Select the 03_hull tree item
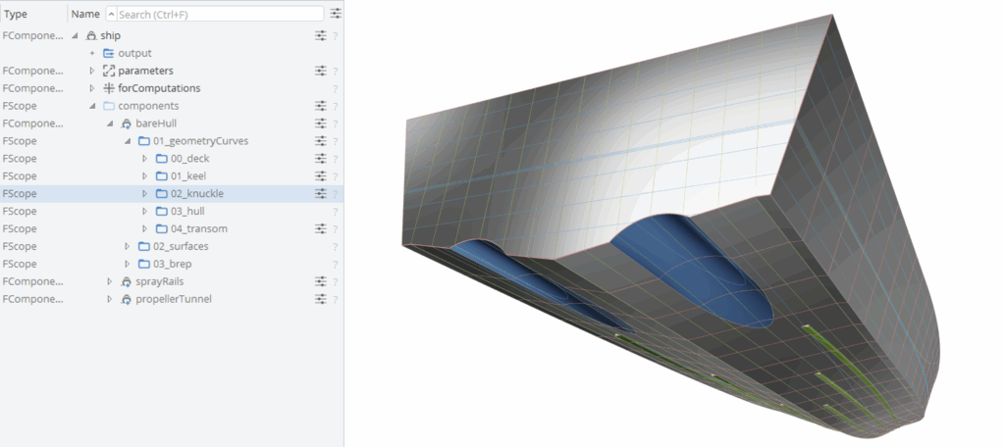Viewport: 1005px width, 447px height. coord(186,212)
